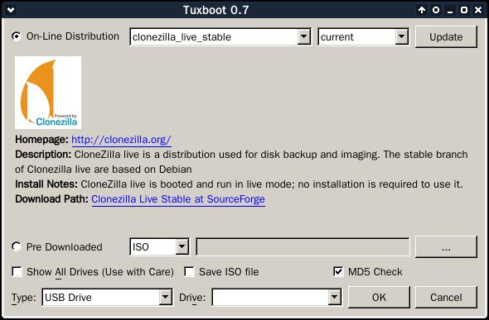Click the sticky circle icon in title bar
This screenshot has width=489, height=320.
[436, 10]
